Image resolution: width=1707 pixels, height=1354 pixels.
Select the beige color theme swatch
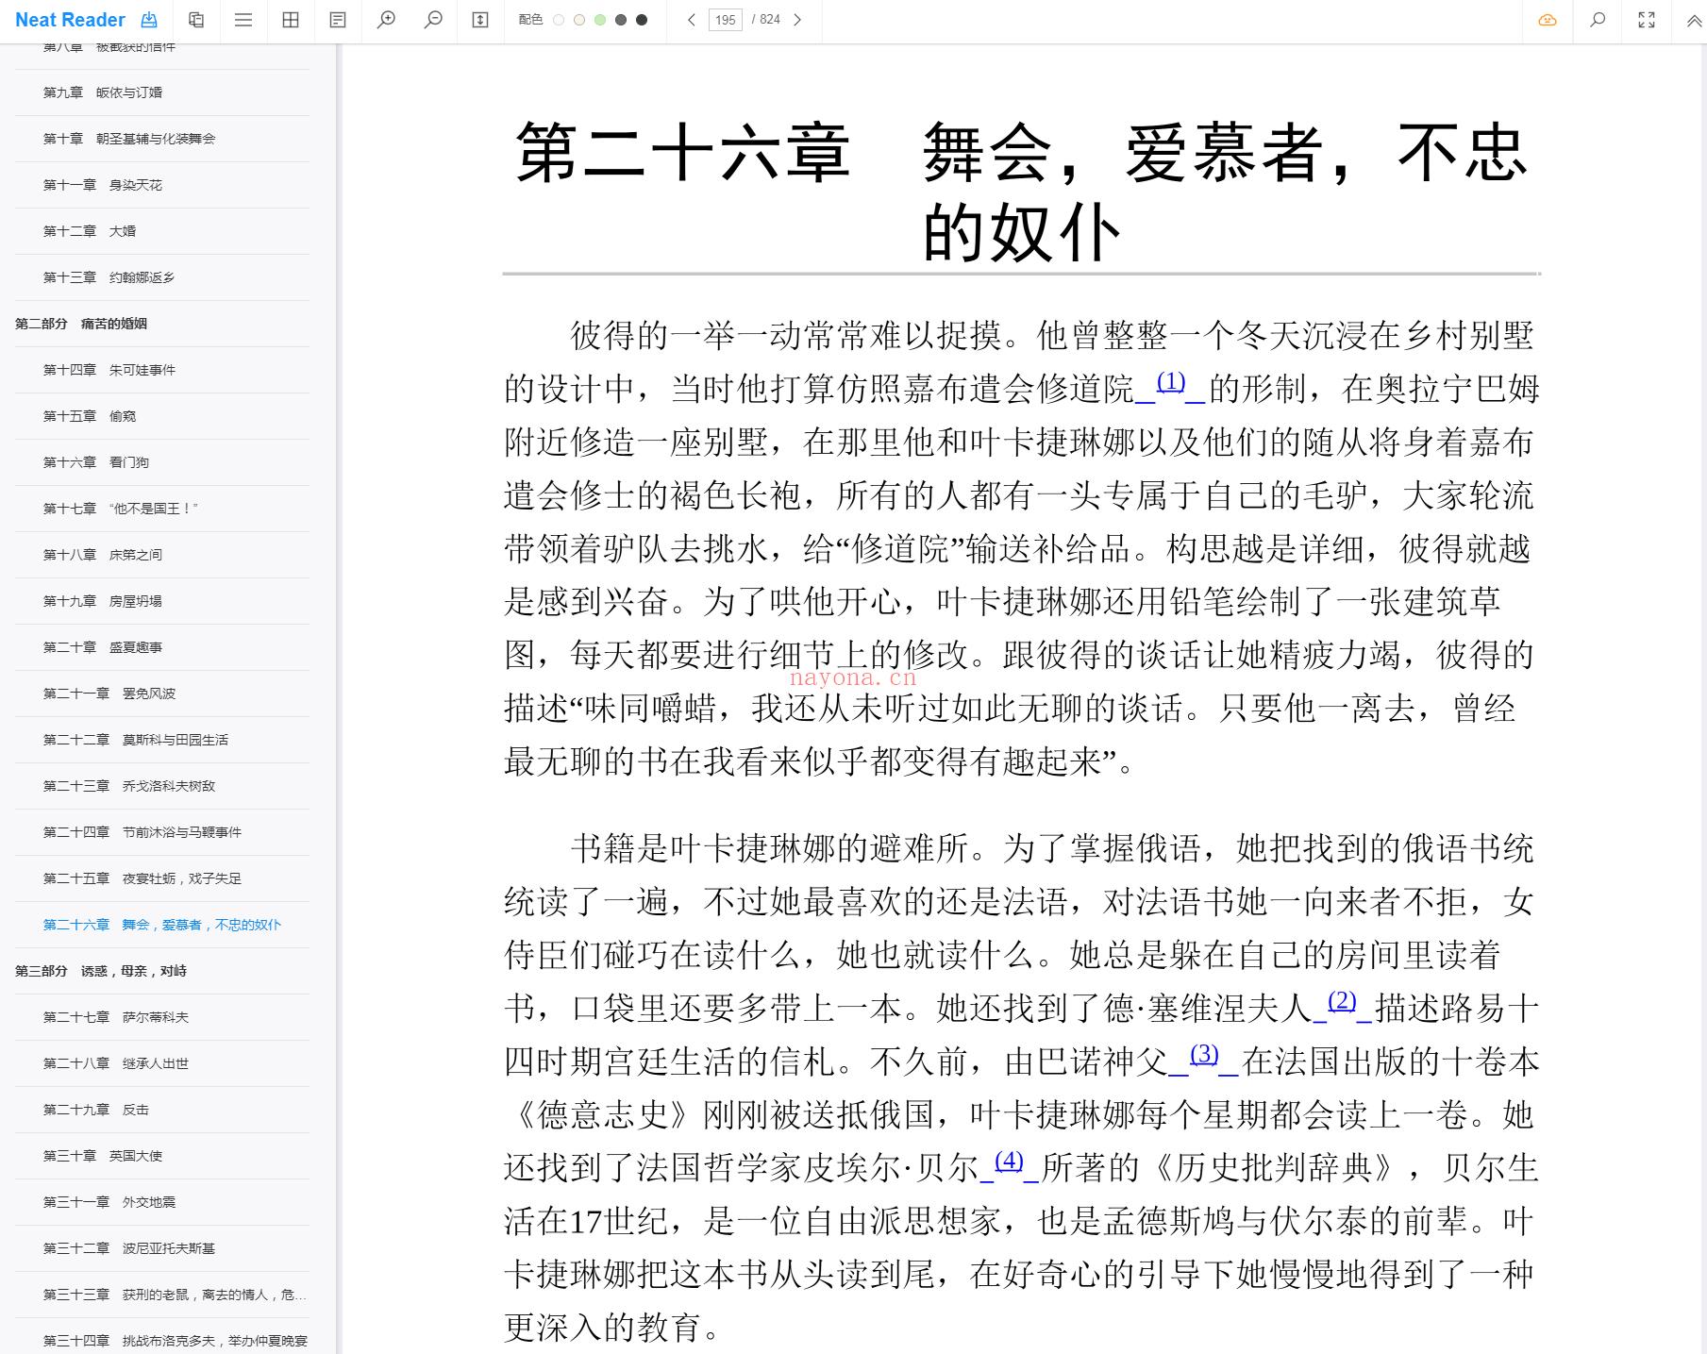[579, 20]
